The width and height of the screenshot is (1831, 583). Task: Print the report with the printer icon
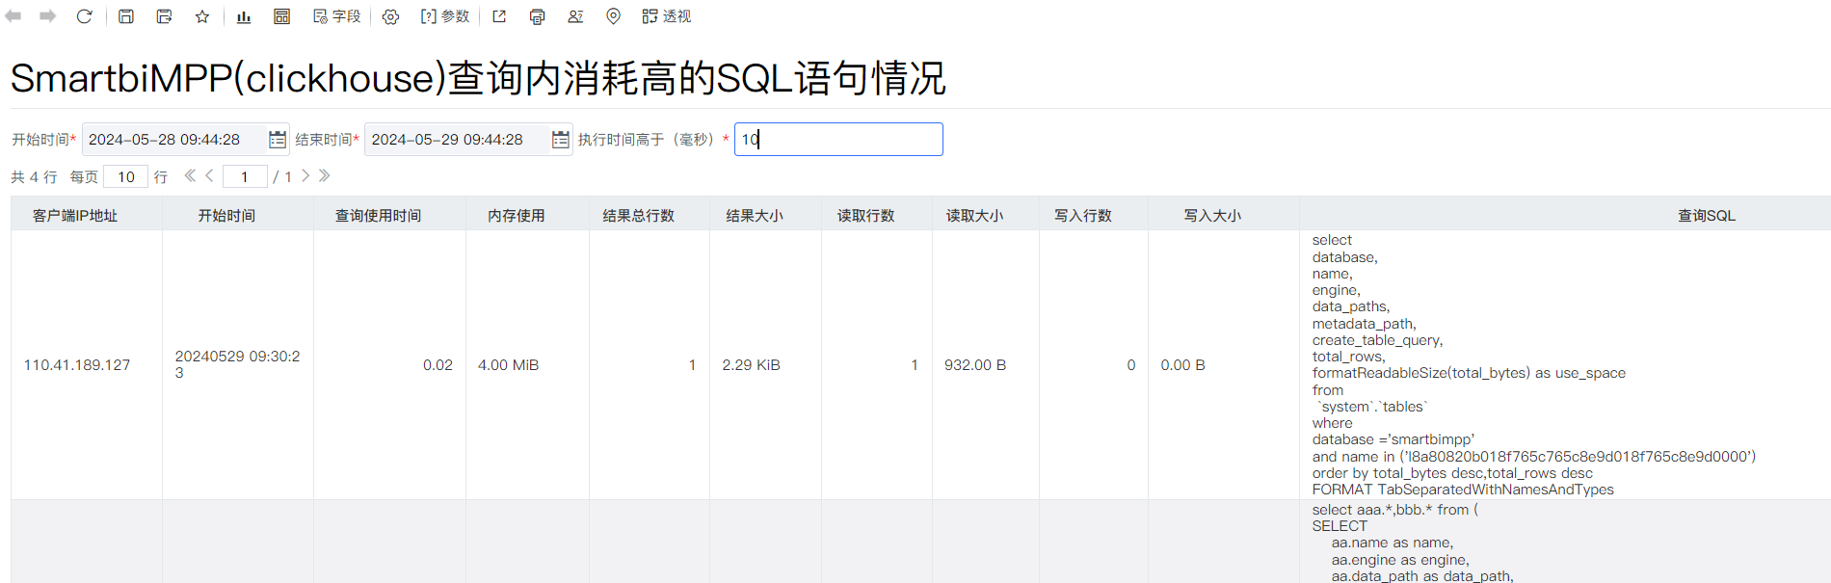click(x=538, y=16)
